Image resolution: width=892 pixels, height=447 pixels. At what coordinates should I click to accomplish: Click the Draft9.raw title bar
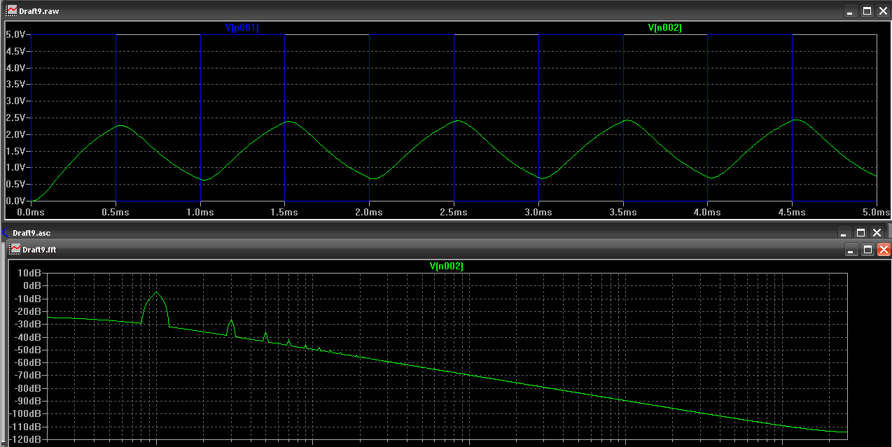420,11
